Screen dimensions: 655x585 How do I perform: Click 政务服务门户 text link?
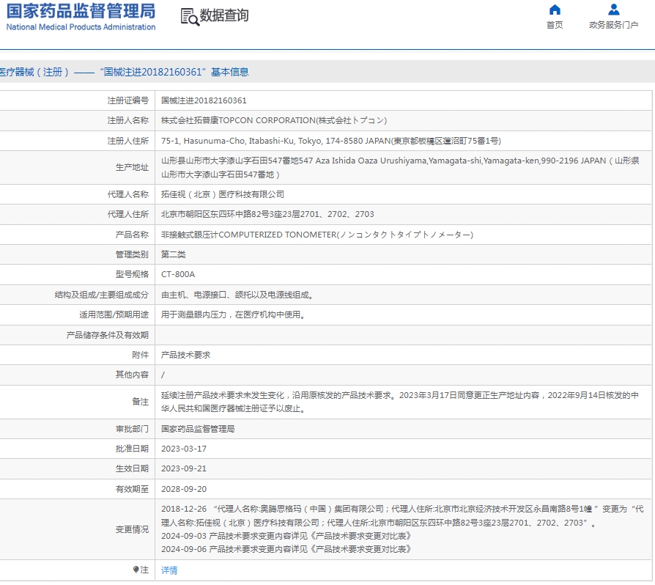point(613,25)
